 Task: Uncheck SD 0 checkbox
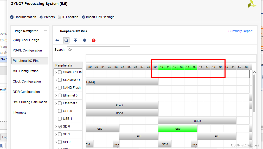point(60,126)
